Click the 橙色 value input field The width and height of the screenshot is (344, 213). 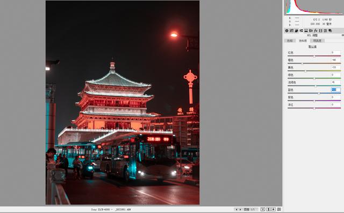335,60
